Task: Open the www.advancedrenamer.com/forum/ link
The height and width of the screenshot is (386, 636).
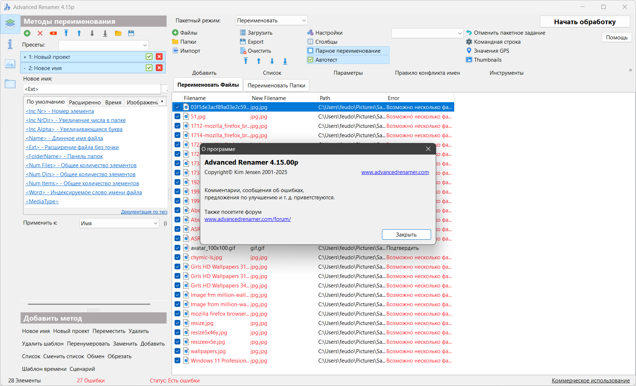Action: (x=248, y=219)
